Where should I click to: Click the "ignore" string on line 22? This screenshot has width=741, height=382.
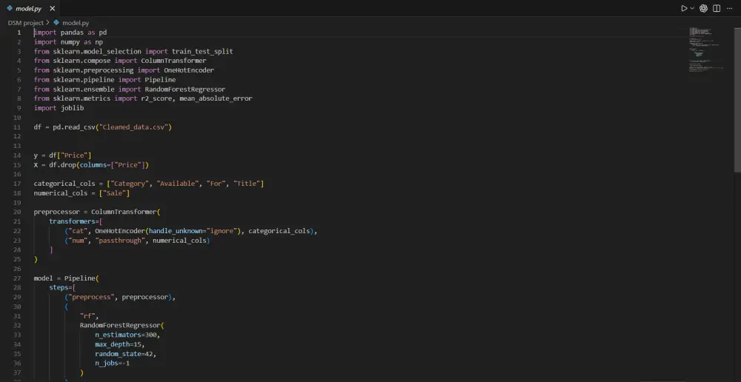[x=222, y=231]
